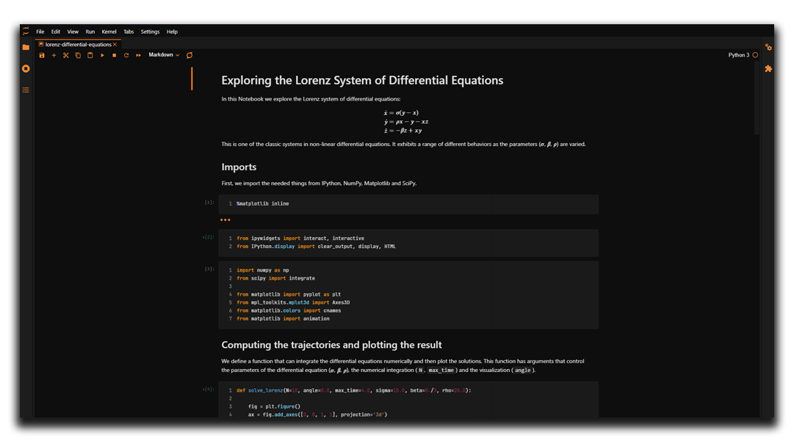Click the orange collapser bar of the title cell
The width and height of the screenshot is (794, 441).
[192, 79]
